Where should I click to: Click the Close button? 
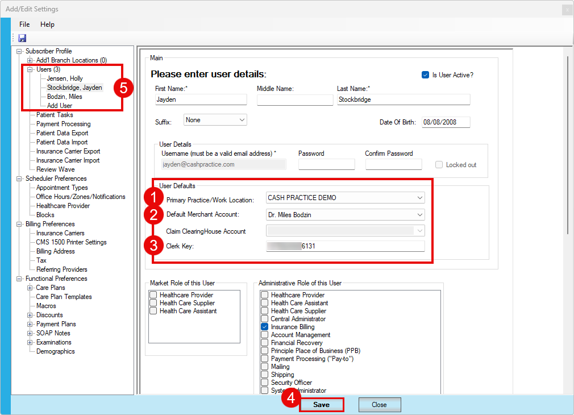pos(380,405)
